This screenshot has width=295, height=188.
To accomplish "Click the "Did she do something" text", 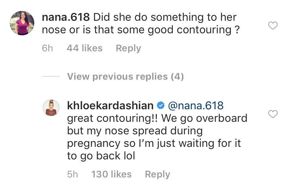I will pyautogui.click(x=153, y=18).
